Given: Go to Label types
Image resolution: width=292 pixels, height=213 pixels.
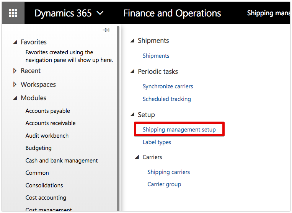Looking at the screenshot, I should [157, 142].
